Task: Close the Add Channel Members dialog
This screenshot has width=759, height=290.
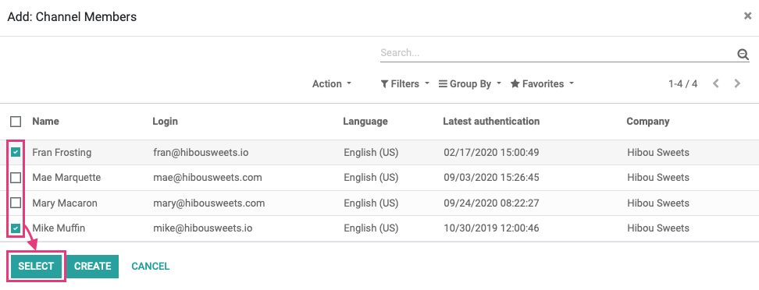Action: (747, 16)
